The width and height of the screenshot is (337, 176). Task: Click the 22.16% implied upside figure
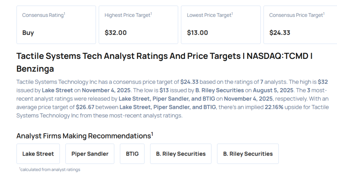pos(274,107)
